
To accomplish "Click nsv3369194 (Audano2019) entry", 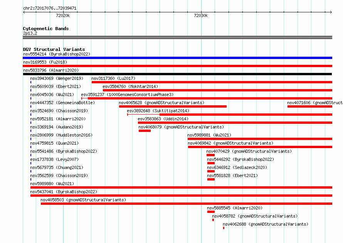I will [57, 127].
